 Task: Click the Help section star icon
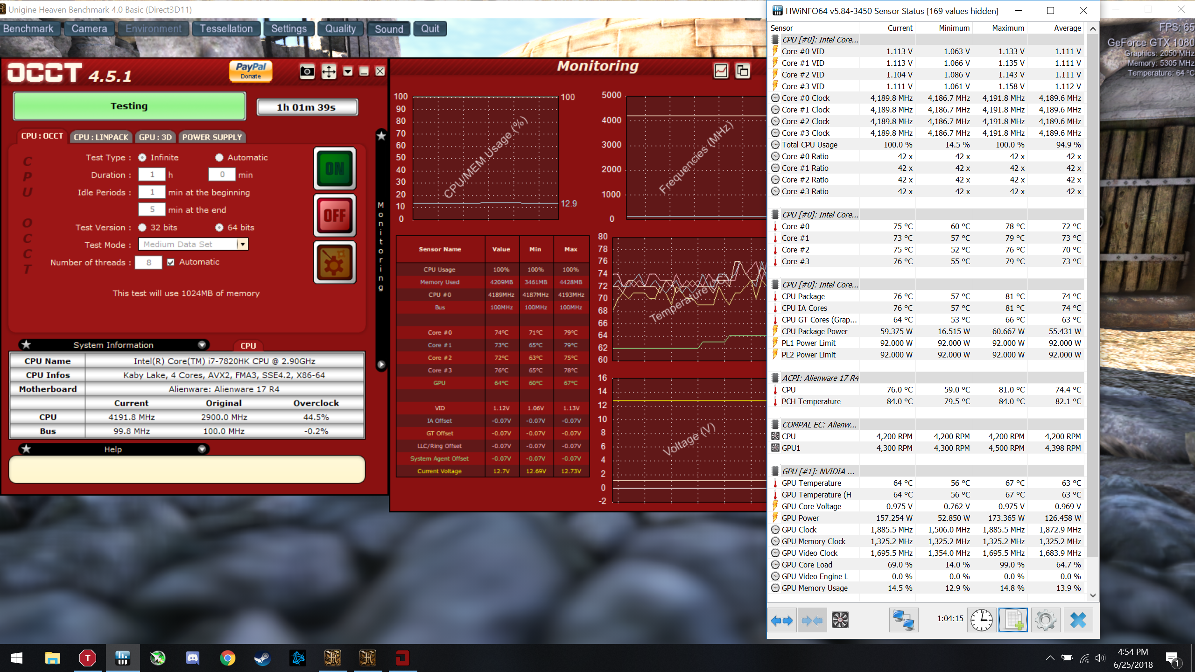coord(27,449)
